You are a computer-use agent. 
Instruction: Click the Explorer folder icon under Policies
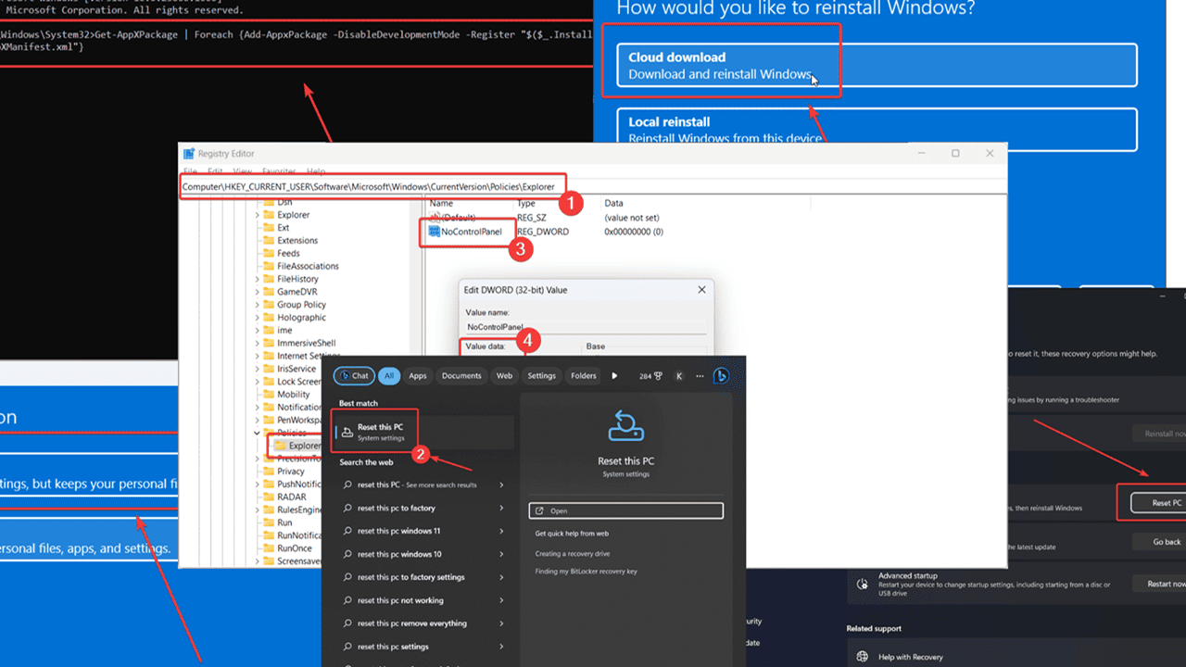pyautogui.click(x=282, y=446)
